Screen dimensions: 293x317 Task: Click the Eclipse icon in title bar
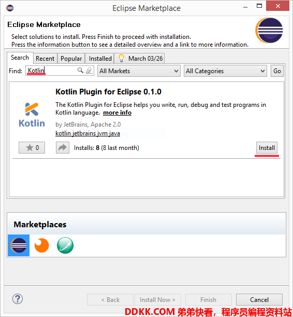coord(10,8)
